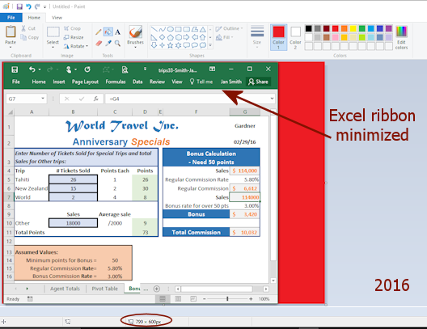
Task: Expand the Excel formula bar chevron
Action: tap(272, 99)
